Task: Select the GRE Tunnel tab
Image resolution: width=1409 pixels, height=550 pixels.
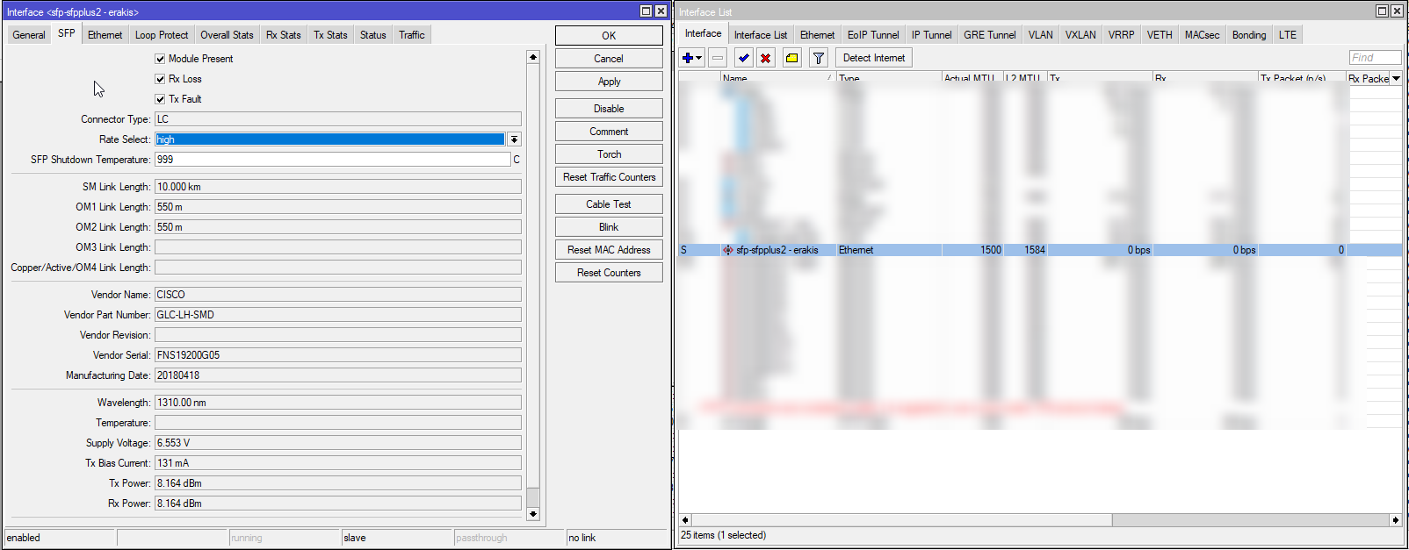Action: [990, 35]
